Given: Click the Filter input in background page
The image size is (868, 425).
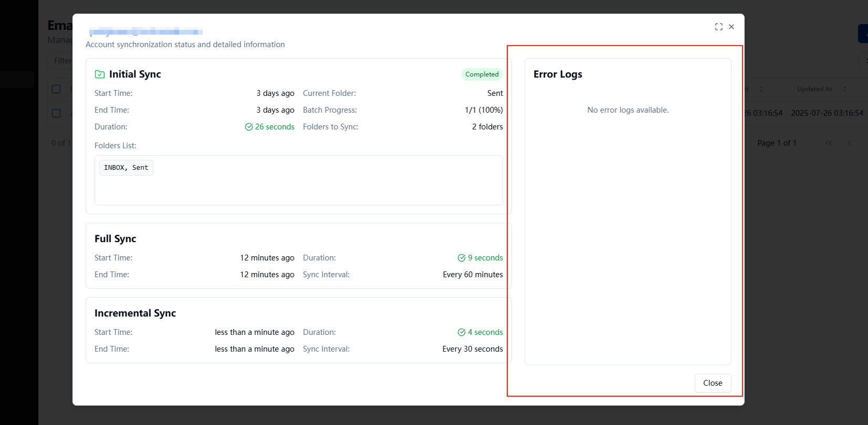Looking at the screenshot, I should 60,61.
